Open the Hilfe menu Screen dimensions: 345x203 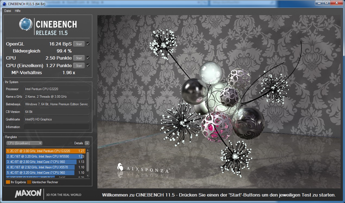(x=18, y=11)
